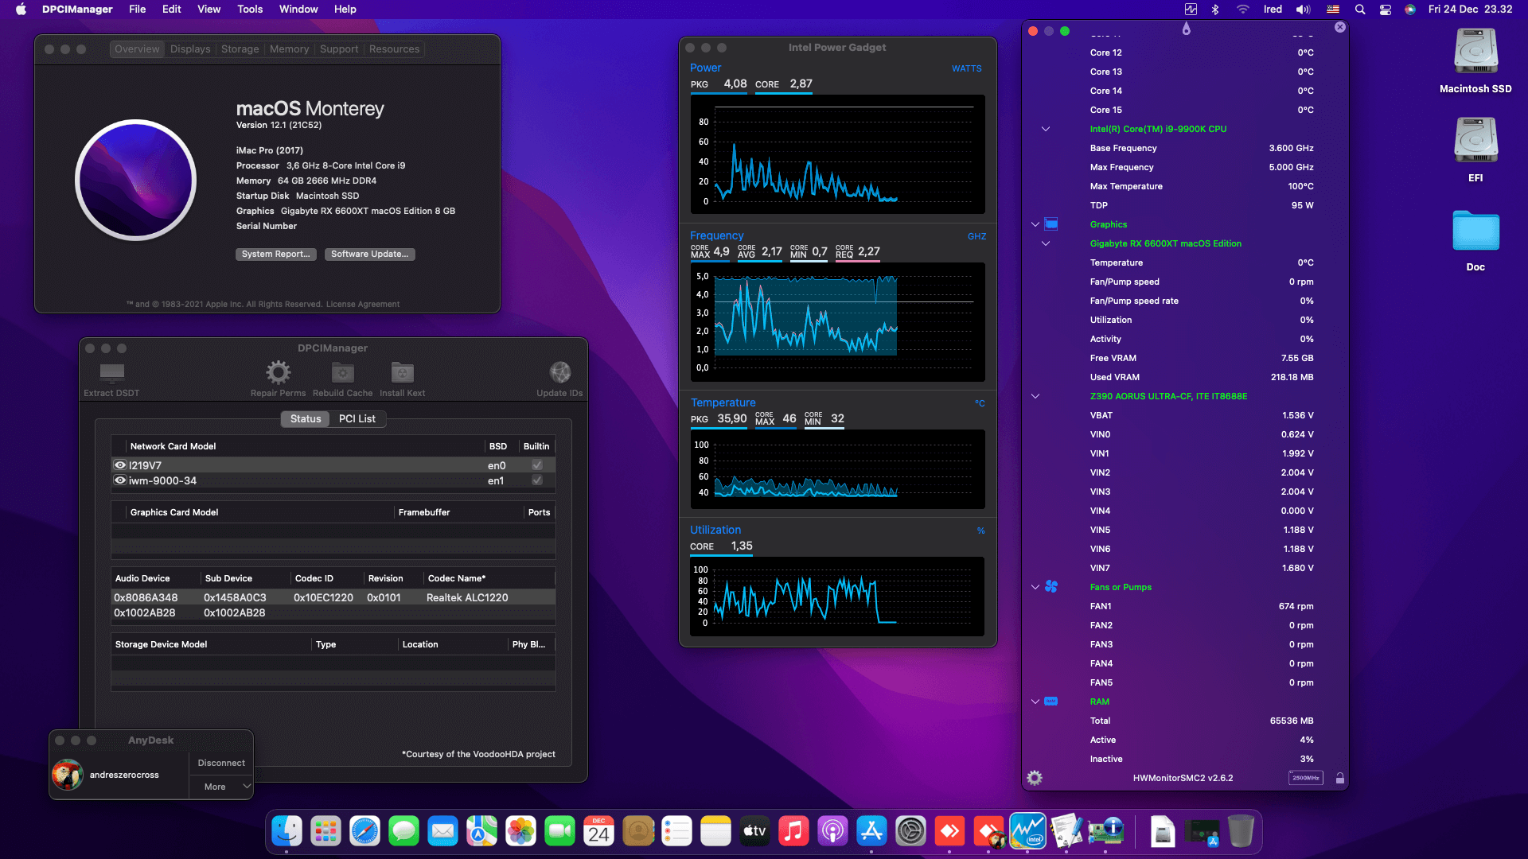
Task: Click Disconnect in AnyDesk window
Action: (x=221, y=763)
